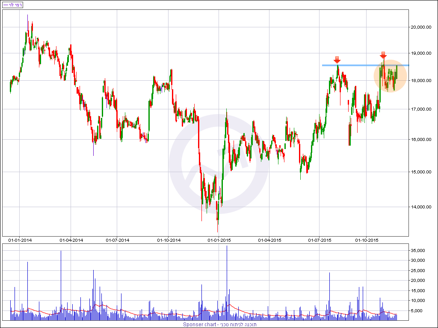Screen dimensions: 438x328
Task: Click the red arrow marker above the orange circle
Action: [383, 55]
